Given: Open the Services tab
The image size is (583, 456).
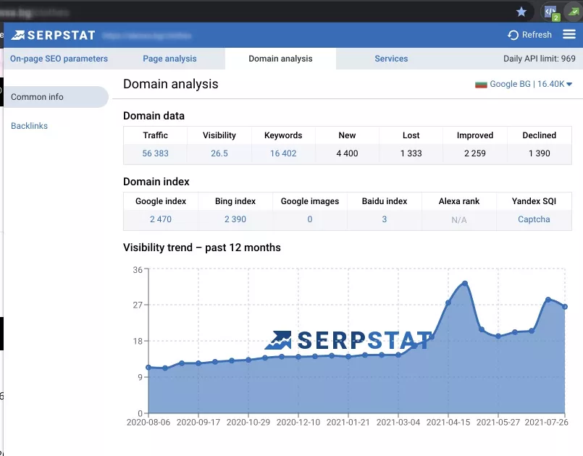Looking at the screenshot, I should (x=391, y=59).
